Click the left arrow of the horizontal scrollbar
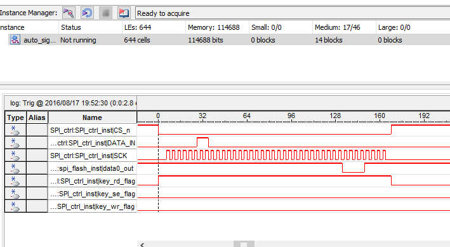 (142, 244)
